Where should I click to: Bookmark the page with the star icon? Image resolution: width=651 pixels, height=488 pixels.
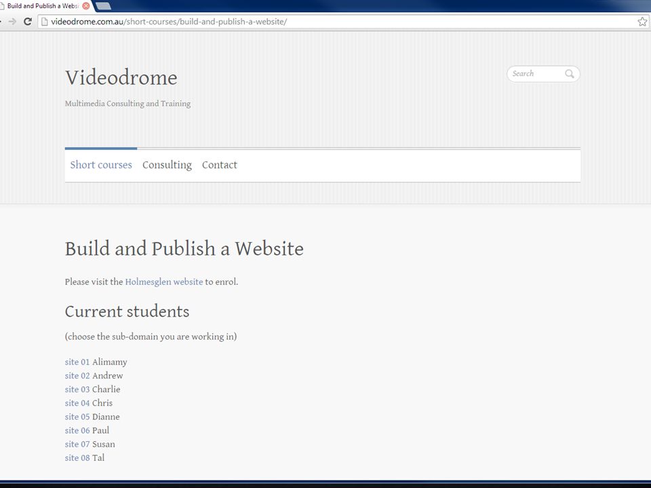[642, 22]
